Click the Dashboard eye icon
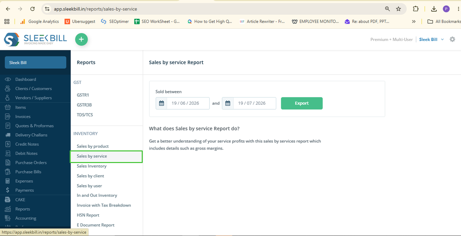 [x=8, y=79]
